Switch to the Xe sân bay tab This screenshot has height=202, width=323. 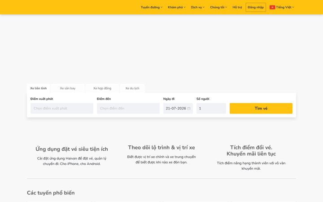point(68,88)
